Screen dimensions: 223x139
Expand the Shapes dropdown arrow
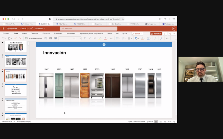coord(139,38)
